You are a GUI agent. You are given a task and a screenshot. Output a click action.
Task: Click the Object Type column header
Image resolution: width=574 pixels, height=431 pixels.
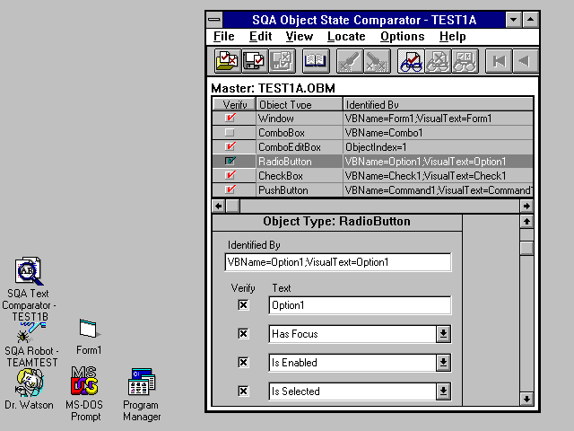click(298, 105)
